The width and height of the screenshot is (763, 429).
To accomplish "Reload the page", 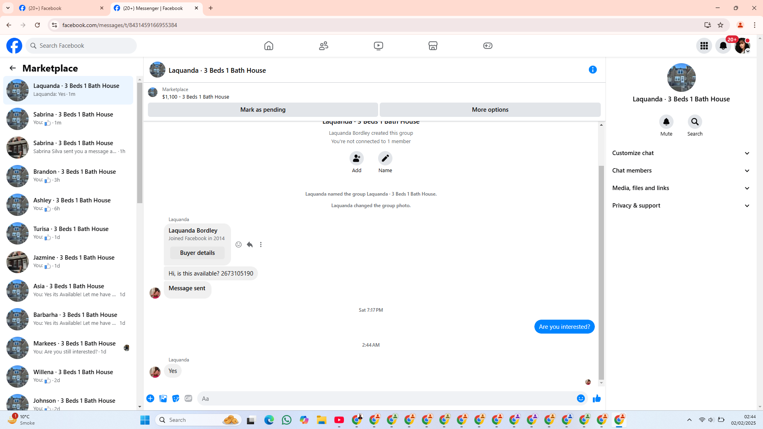I will point(37,25).
